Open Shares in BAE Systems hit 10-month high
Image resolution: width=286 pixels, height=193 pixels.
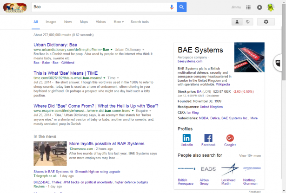coord(77,172)
